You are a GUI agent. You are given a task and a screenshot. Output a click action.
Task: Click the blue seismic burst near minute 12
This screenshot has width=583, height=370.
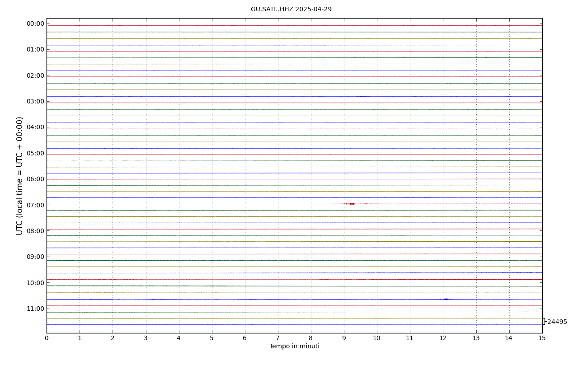(x=446, y=299)
